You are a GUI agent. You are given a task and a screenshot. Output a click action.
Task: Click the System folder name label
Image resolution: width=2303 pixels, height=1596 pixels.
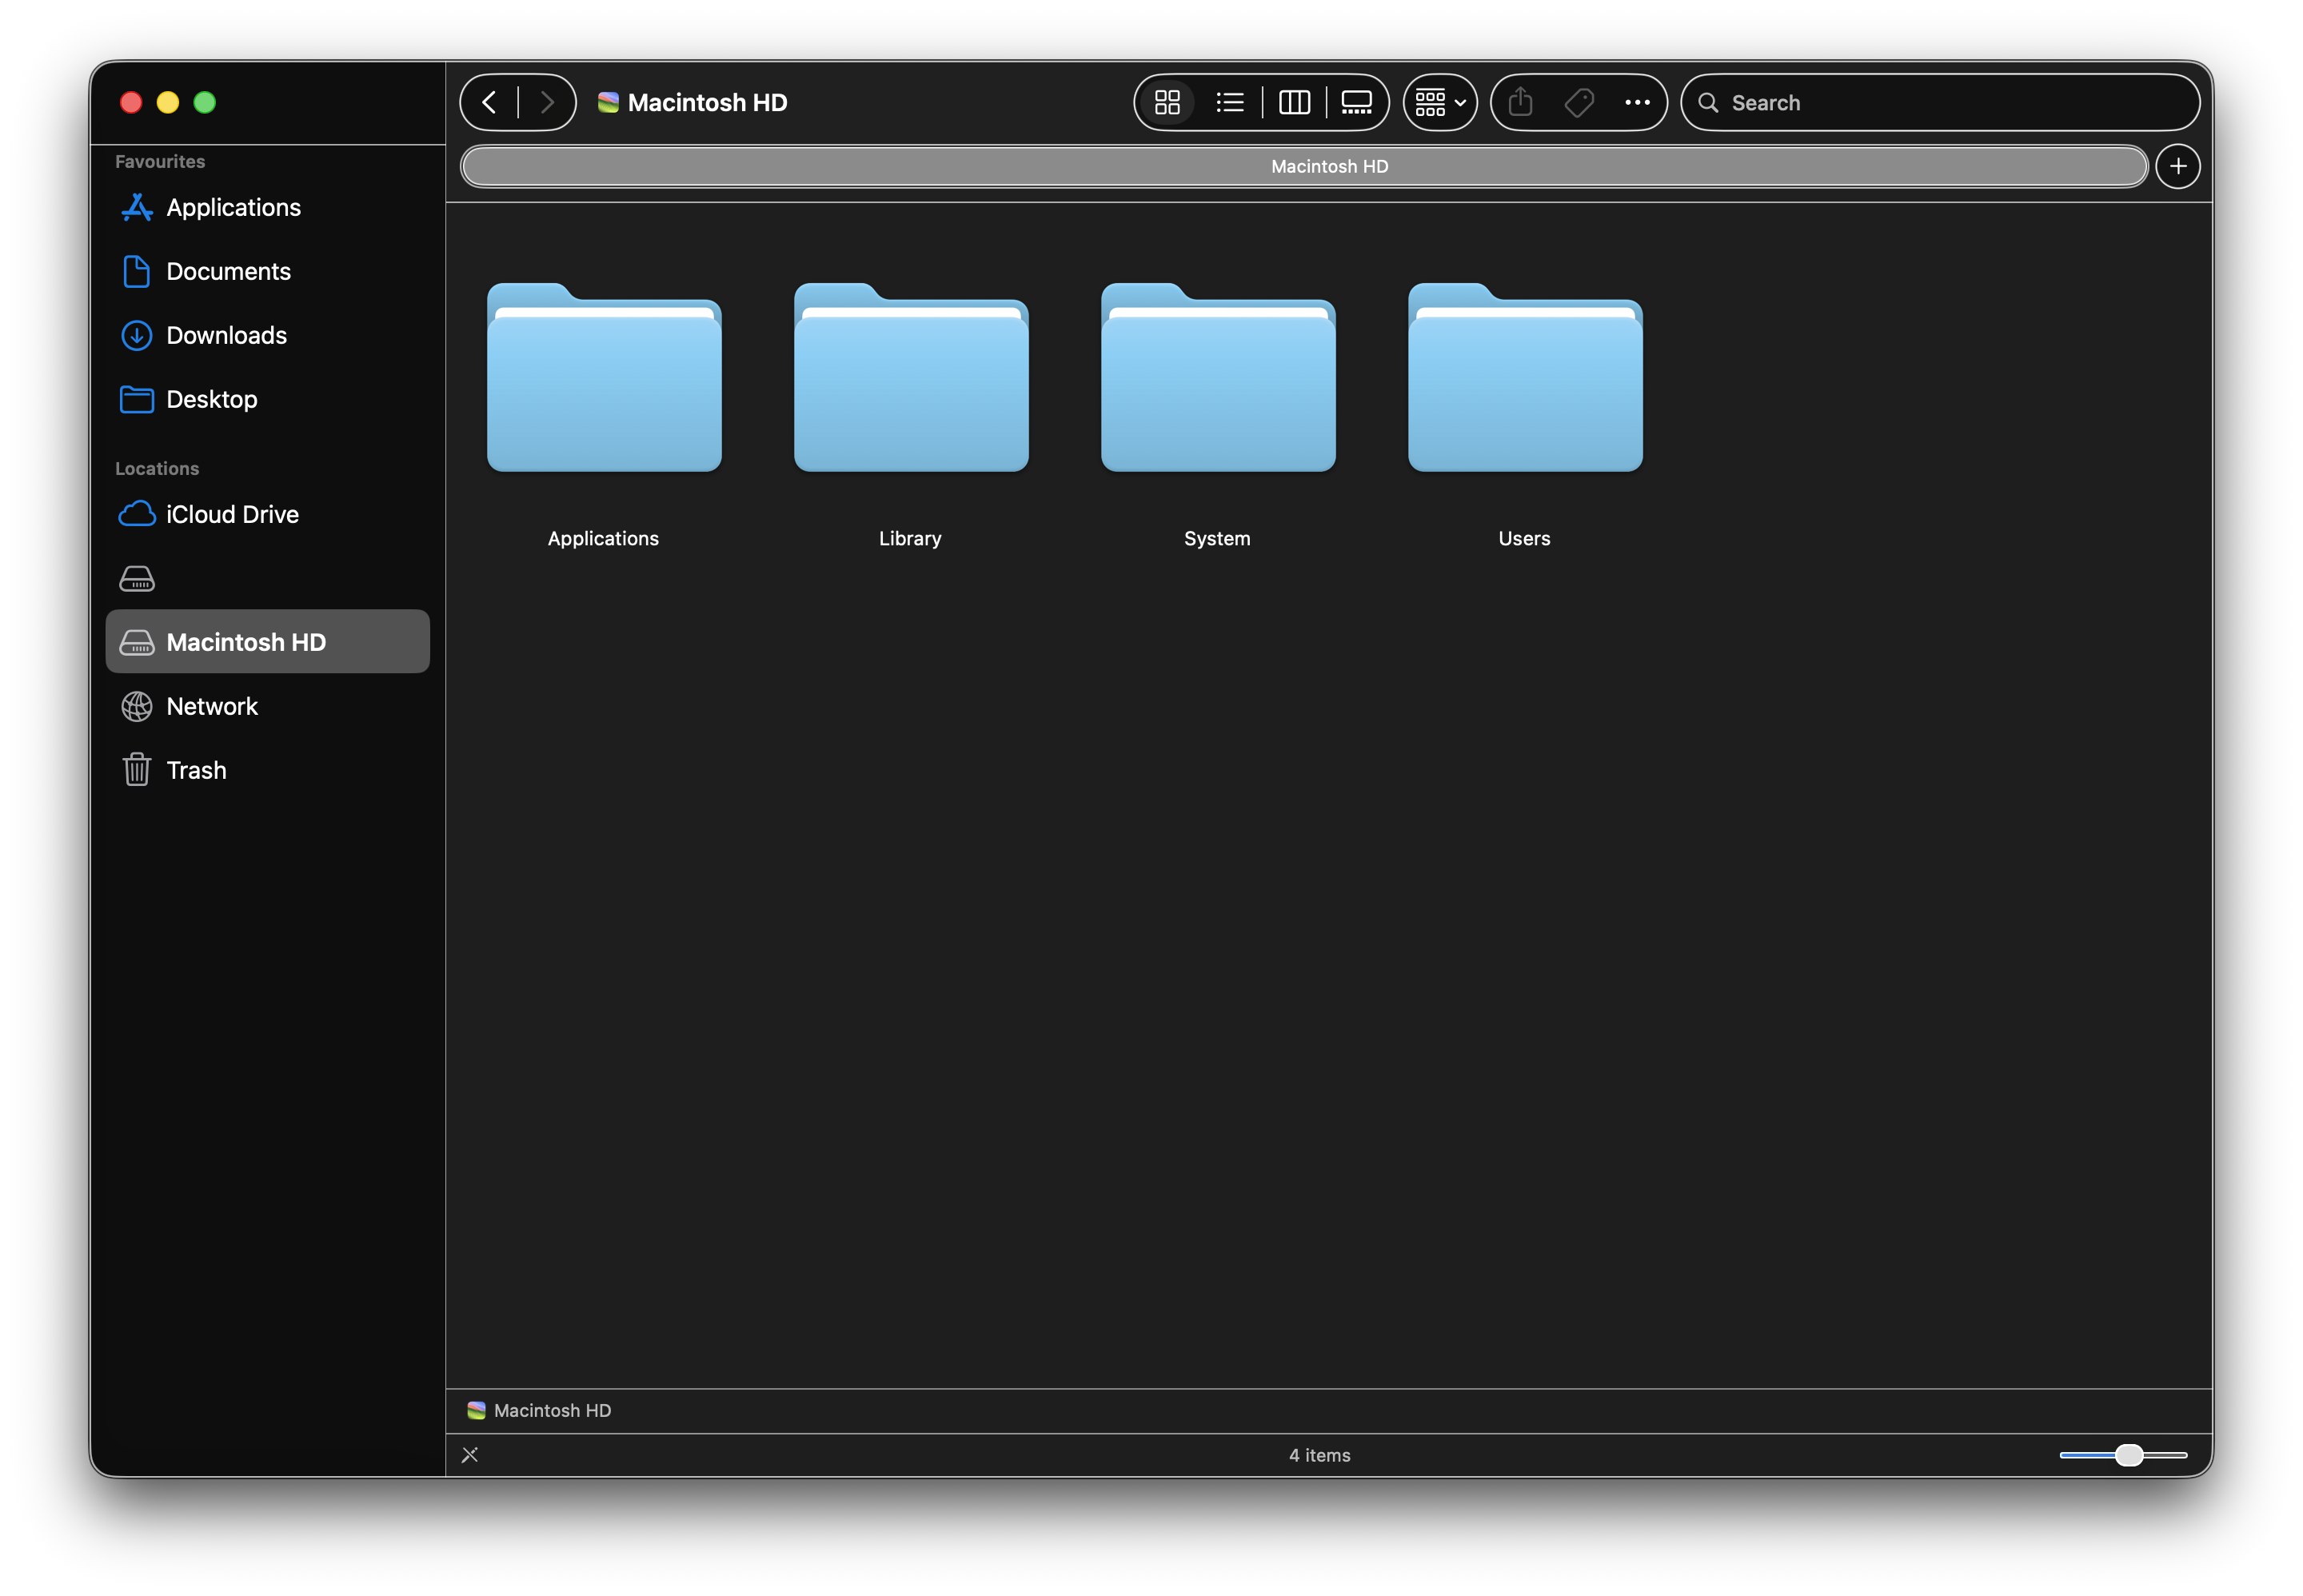click(1217, 538)
